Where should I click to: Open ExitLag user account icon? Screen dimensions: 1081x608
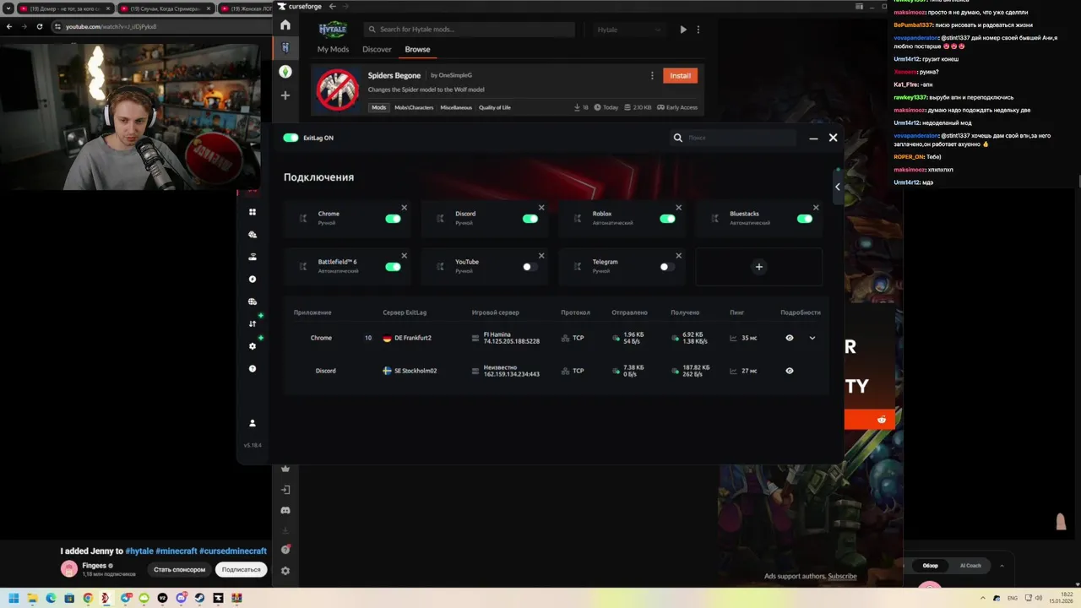pyautogui.click(x=253, y=423)
